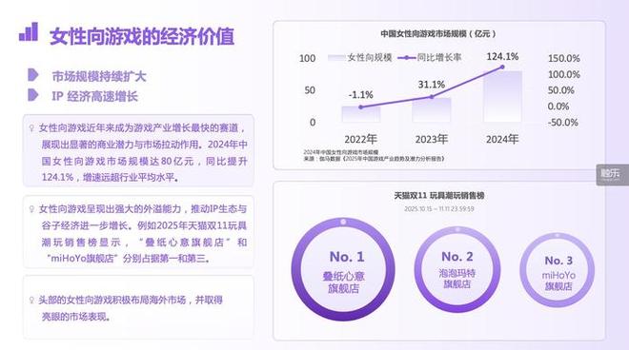Click the 2023年 x-axis label

[431, 139]
